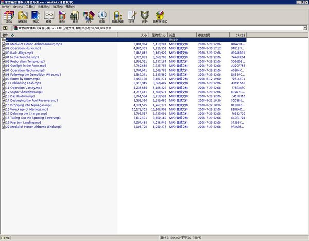
Task: Open the File (文件) menu
Action: point(6,7)
